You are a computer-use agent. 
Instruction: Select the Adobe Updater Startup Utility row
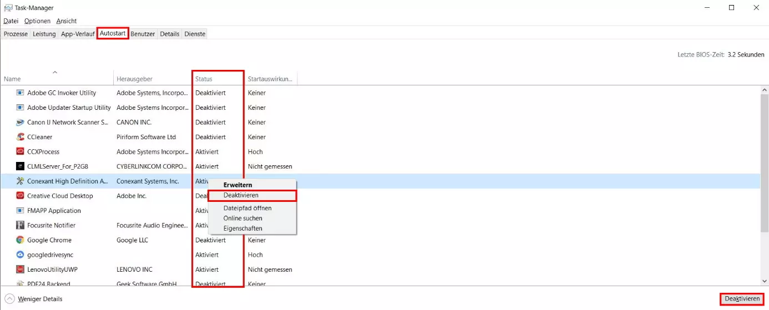point(380,108)
